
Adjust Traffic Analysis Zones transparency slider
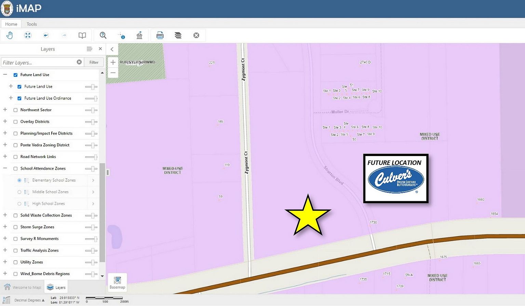(x=91, y=251)
